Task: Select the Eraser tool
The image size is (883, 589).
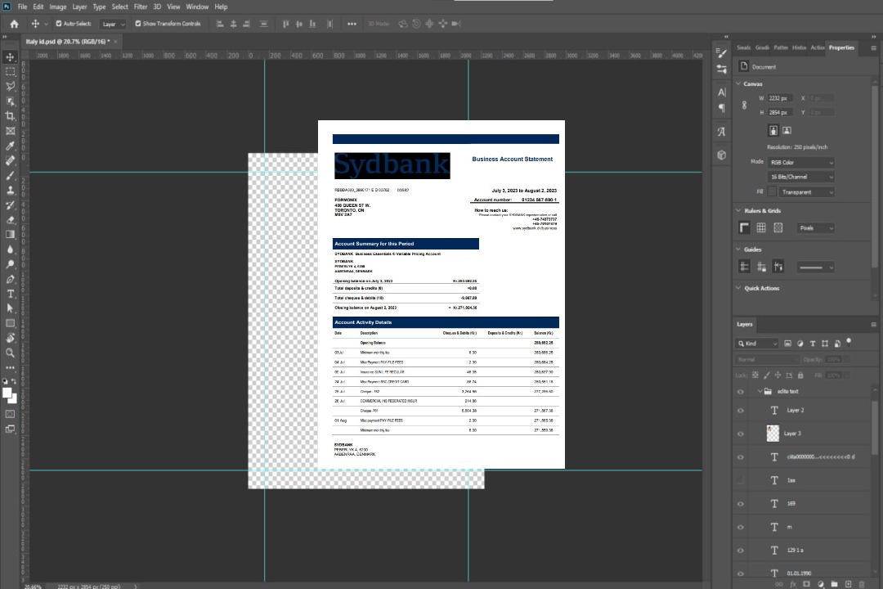Action: coord(10,220)
